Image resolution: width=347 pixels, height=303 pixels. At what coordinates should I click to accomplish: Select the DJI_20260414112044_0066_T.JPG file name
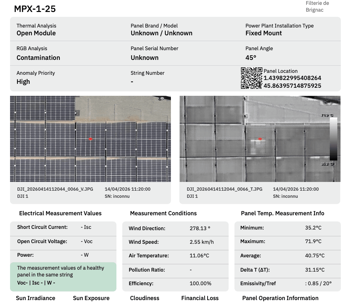(x=224, y=189)
